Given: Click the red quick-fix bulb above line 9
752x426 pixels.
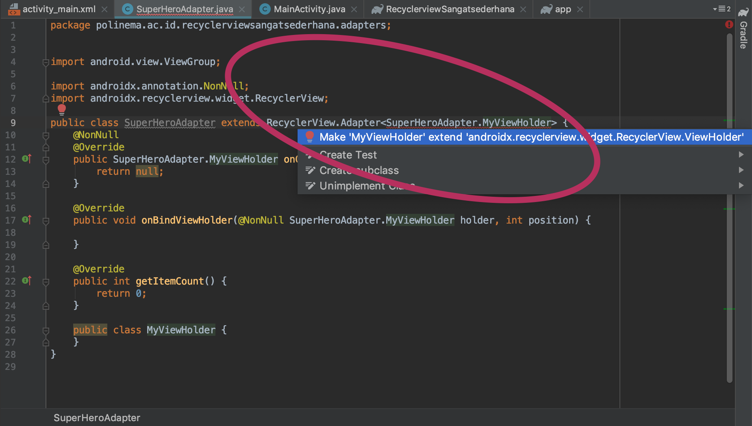Looking at the screenshot, I should point(62,109).
